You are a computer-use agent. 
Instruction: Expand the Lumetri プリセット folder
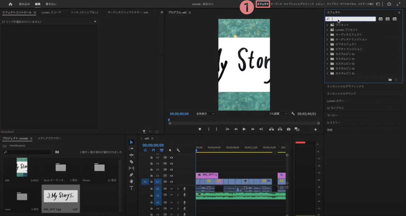(x=327, y=30)
